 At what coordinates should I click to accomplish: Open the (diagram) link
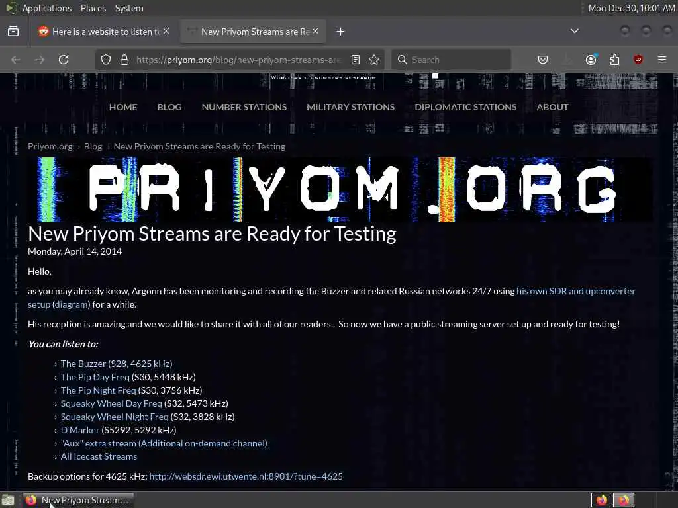72,304
